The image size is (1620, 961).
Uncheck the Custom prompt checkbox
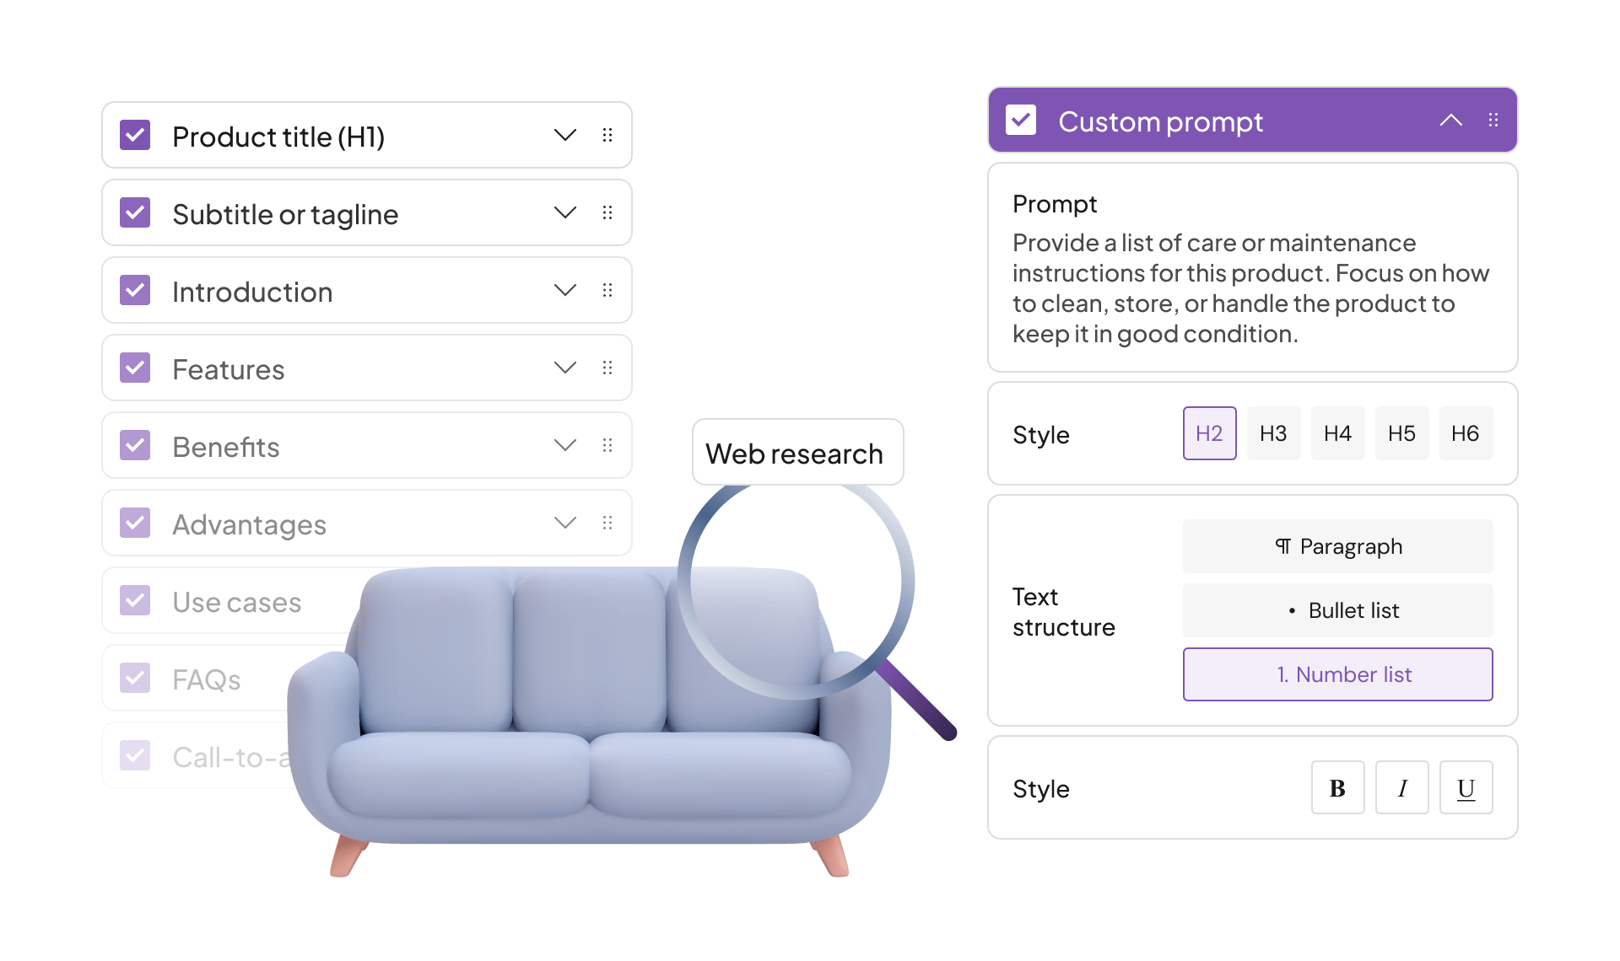click(1021, 120)
